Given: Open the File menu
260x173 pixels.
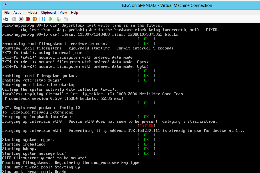Looking at the screenshot, I should pos(7,13).
